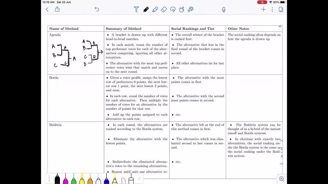Select the Highlighter tool in top toolbar
Viewport: 328px width, 184px height.
click(x=155, y=9)
